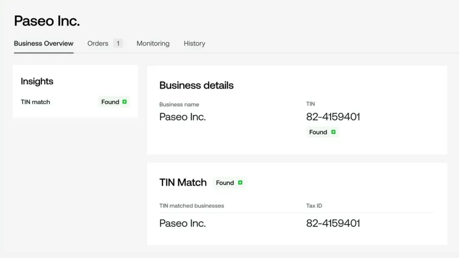Click green status icon in Insights Found badge
Screen dimensions: 459x258
(124, 102)
